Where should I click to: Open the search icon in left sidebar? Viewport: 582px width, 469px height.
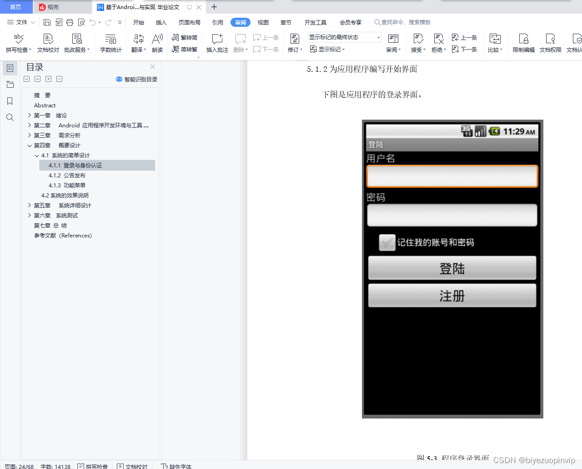pos(10,117)
